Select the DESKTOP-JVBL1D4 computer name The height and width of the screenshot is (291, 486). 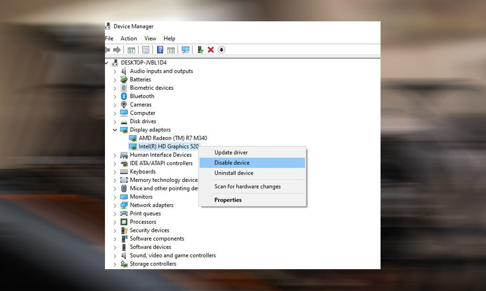coord(143,63)
